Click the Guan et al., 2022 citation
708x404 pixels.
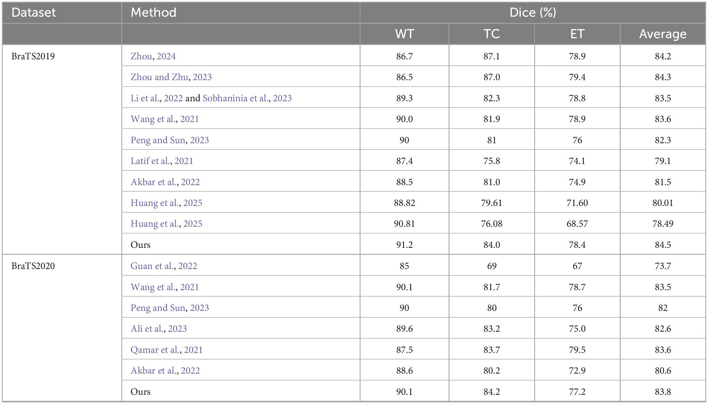(x=164, y=266)
